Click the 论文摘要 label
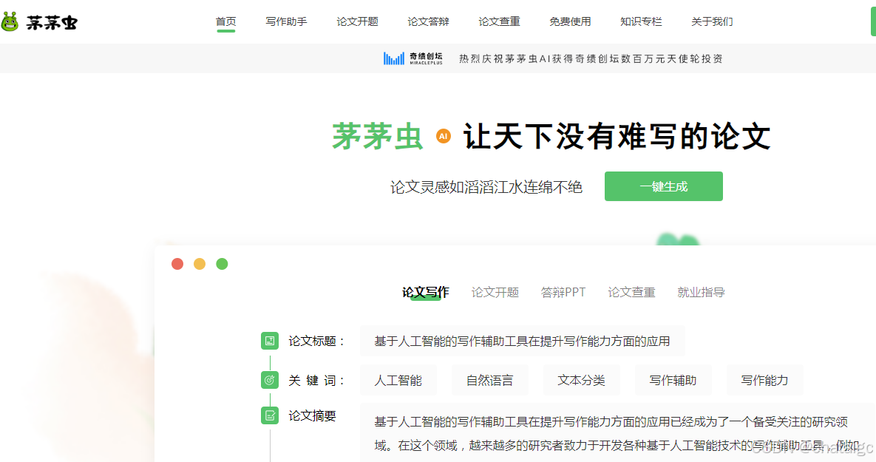876x462 pixels. point(312,415)
